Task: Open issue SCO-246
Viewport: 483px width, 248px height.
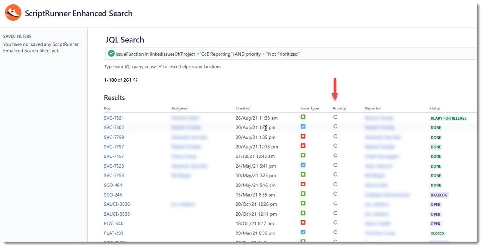Action: 113,195
